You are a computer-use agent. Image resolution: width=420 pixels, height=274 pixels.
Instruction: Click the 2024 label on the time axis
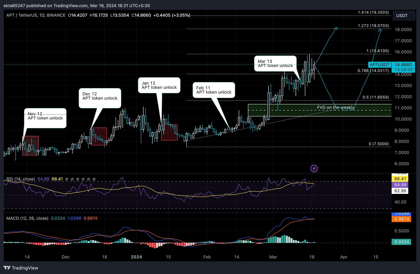(136, 257)
